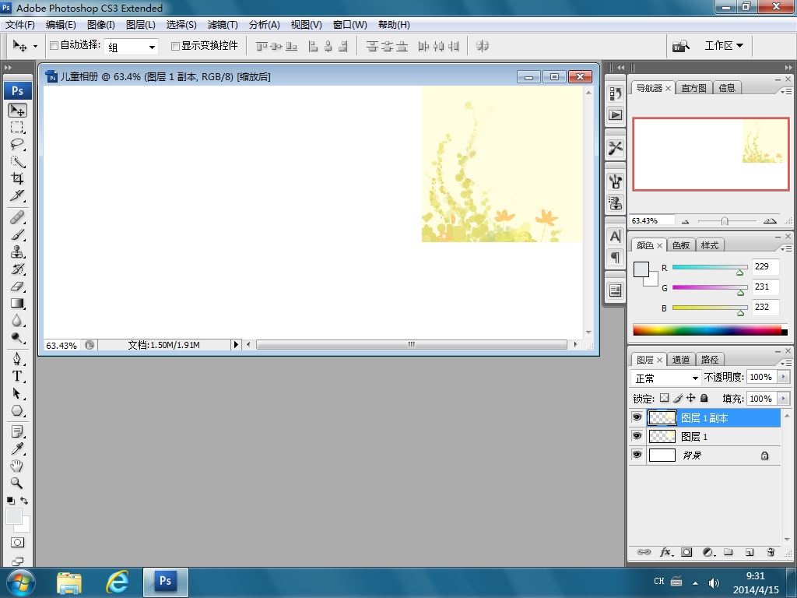This screenshot has width=797, height=598.
Task: Toggle lock image pixels
Action: tap(678, 398)
